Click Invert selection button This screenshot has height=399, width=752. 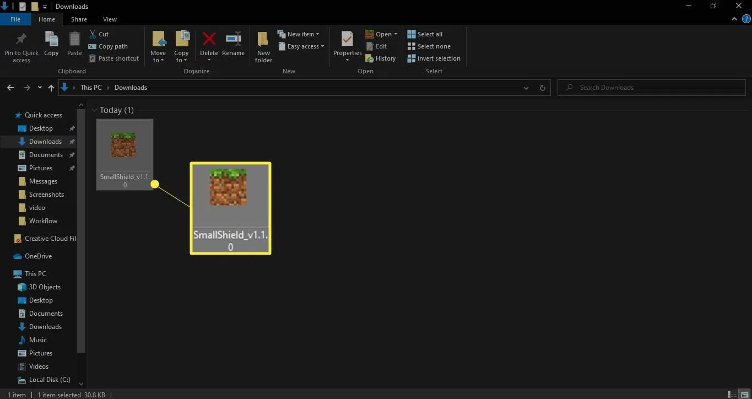[x=434, y=58]
